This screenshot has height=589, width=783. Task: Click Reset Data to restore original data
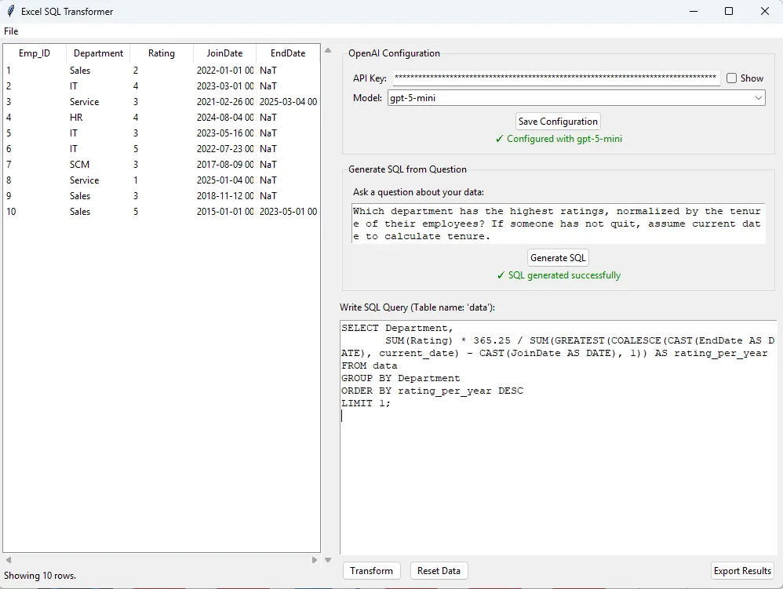click(439, 570)
